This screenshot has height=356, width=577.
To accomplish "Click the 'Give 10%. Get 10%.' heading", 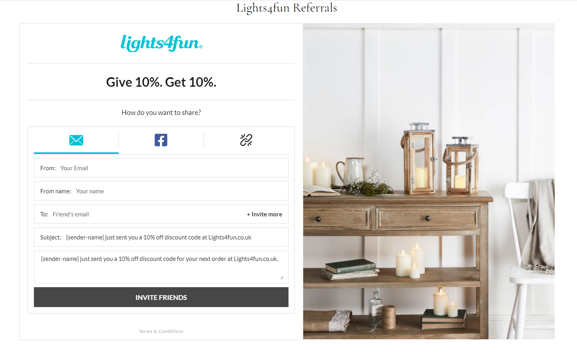I will 161,82.
